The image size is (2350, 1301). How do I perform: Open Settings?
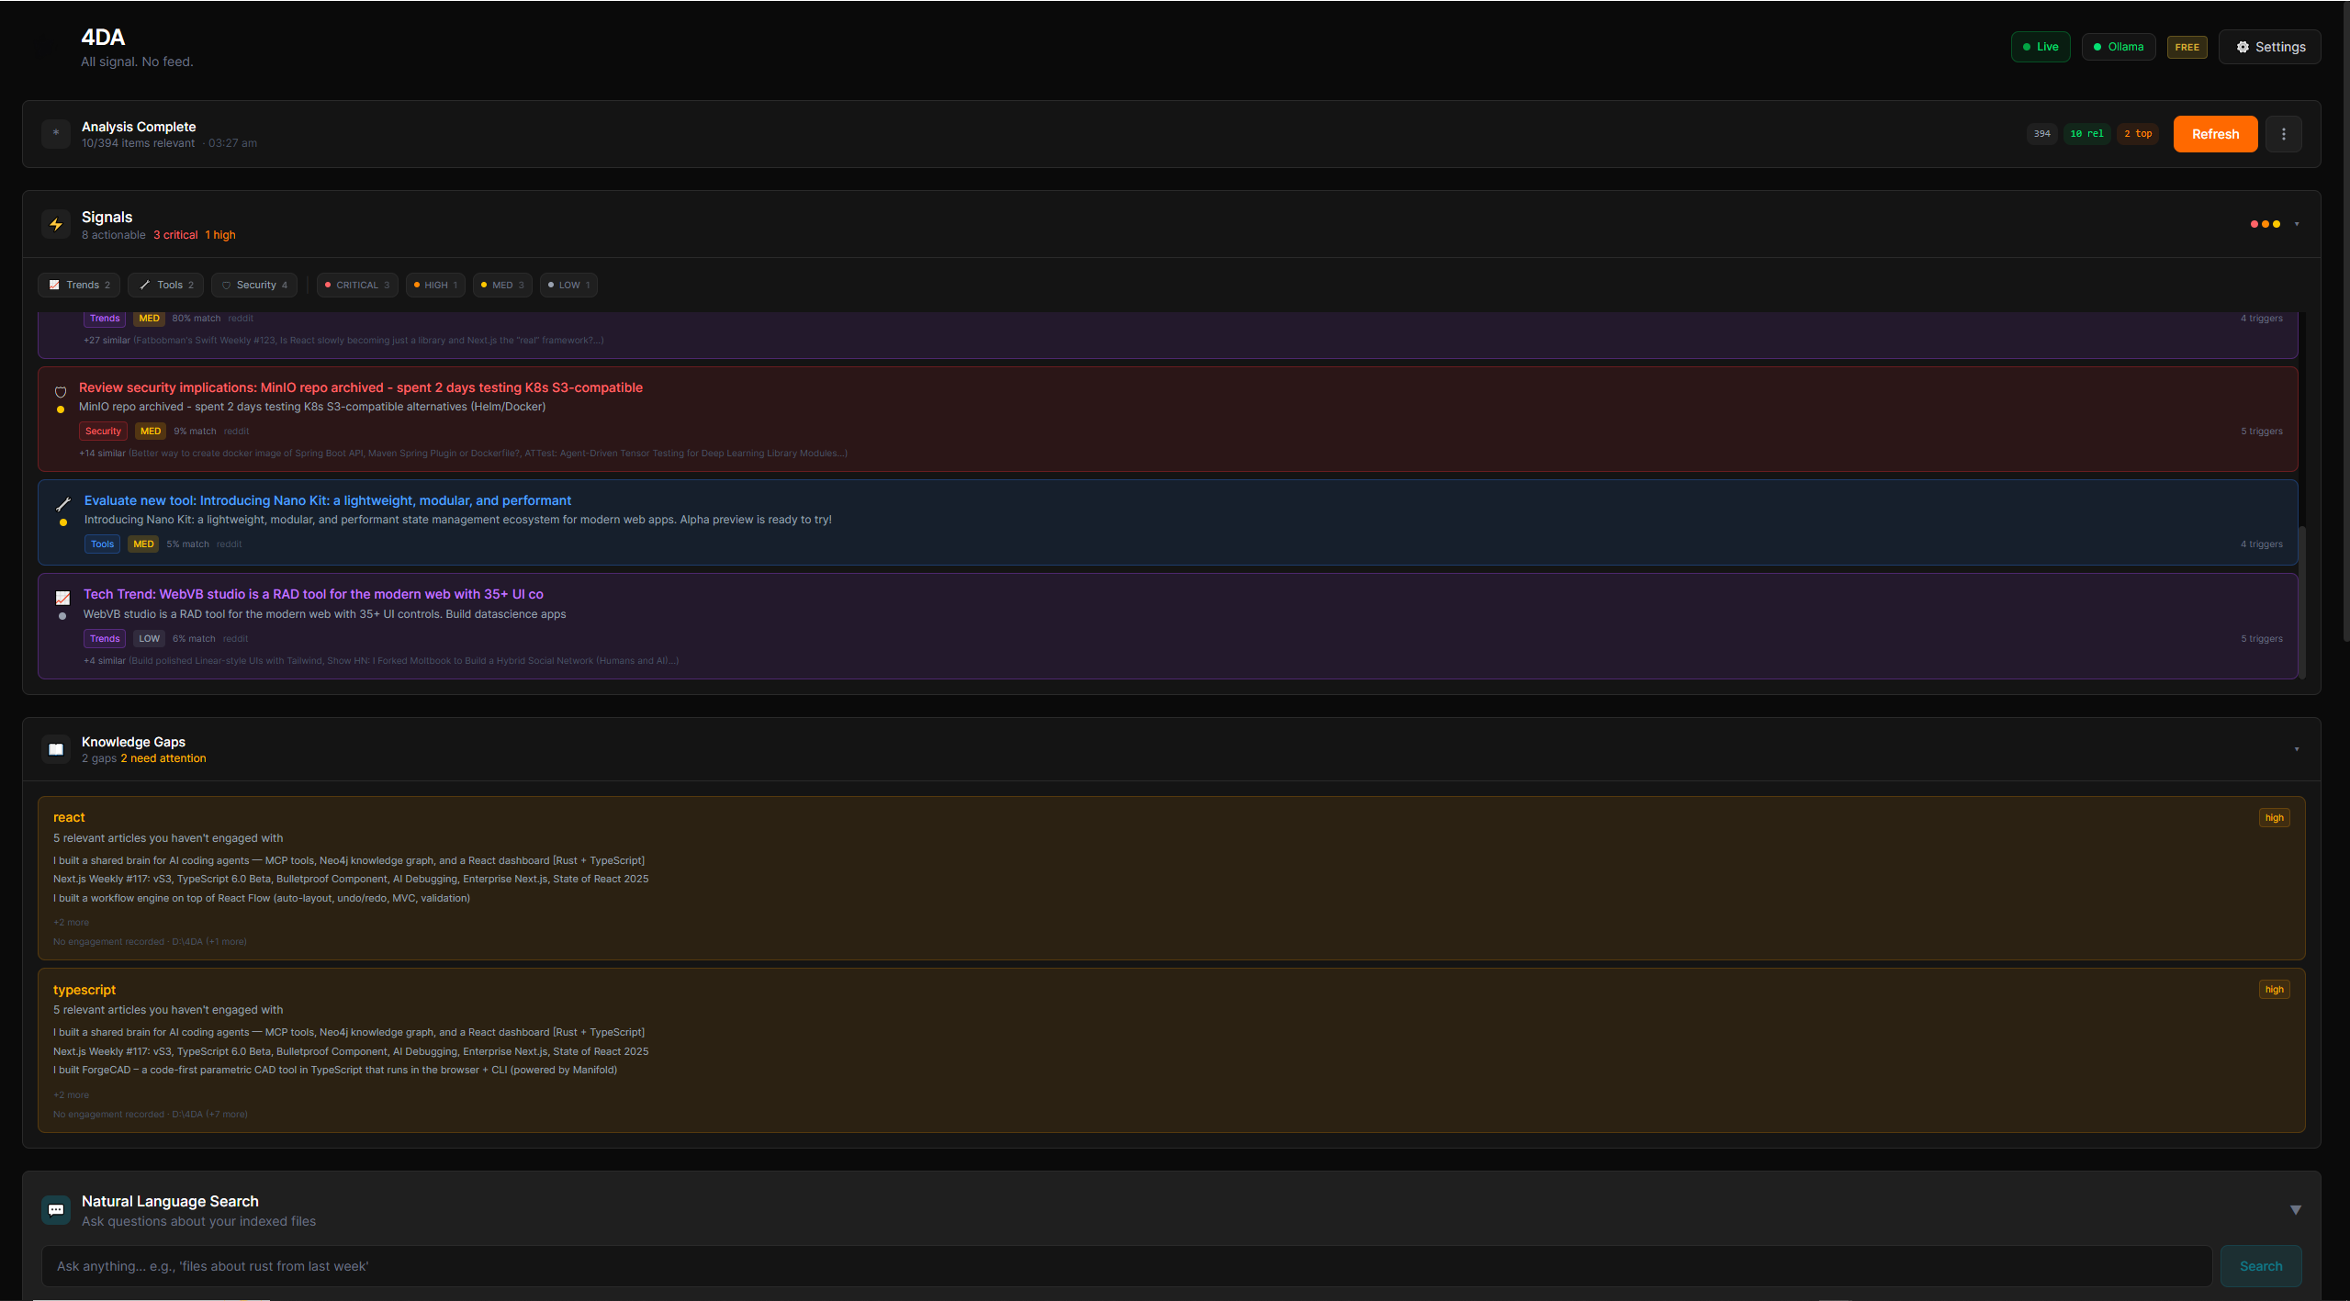2269,47
